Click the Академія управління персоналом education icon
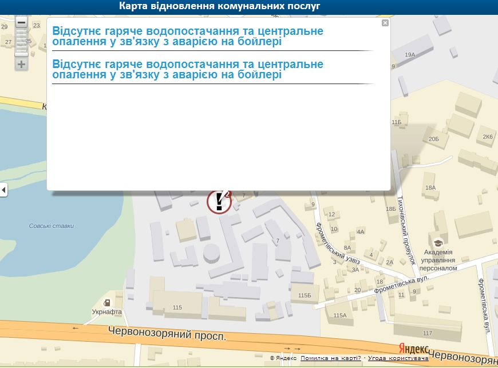498x368 pixels. pyautogui.click(x=438, y=242)
